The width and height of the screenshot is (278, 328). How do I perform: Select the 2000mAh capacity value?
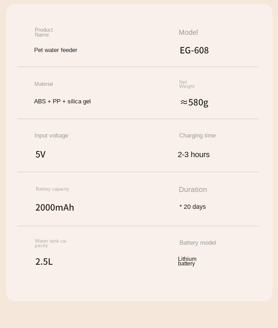(x=55, y=208)
